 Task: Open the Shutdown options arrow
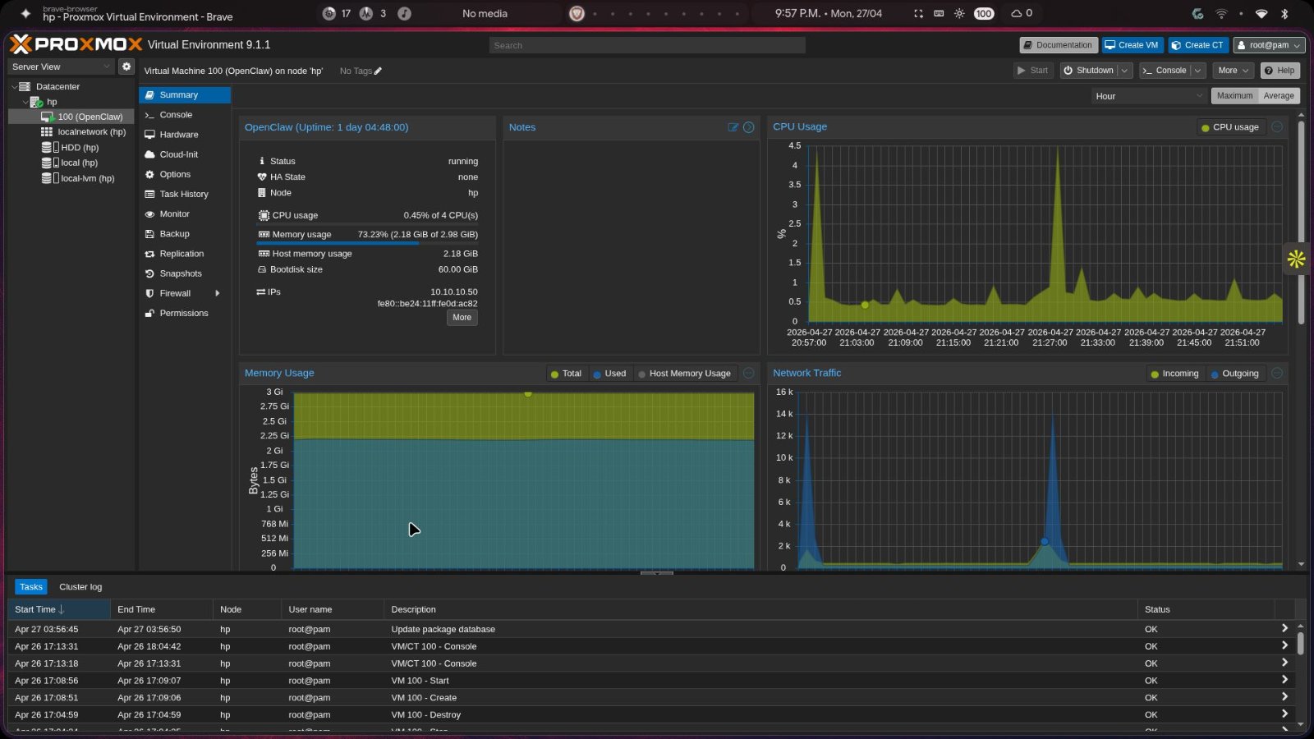[1125, 71]
